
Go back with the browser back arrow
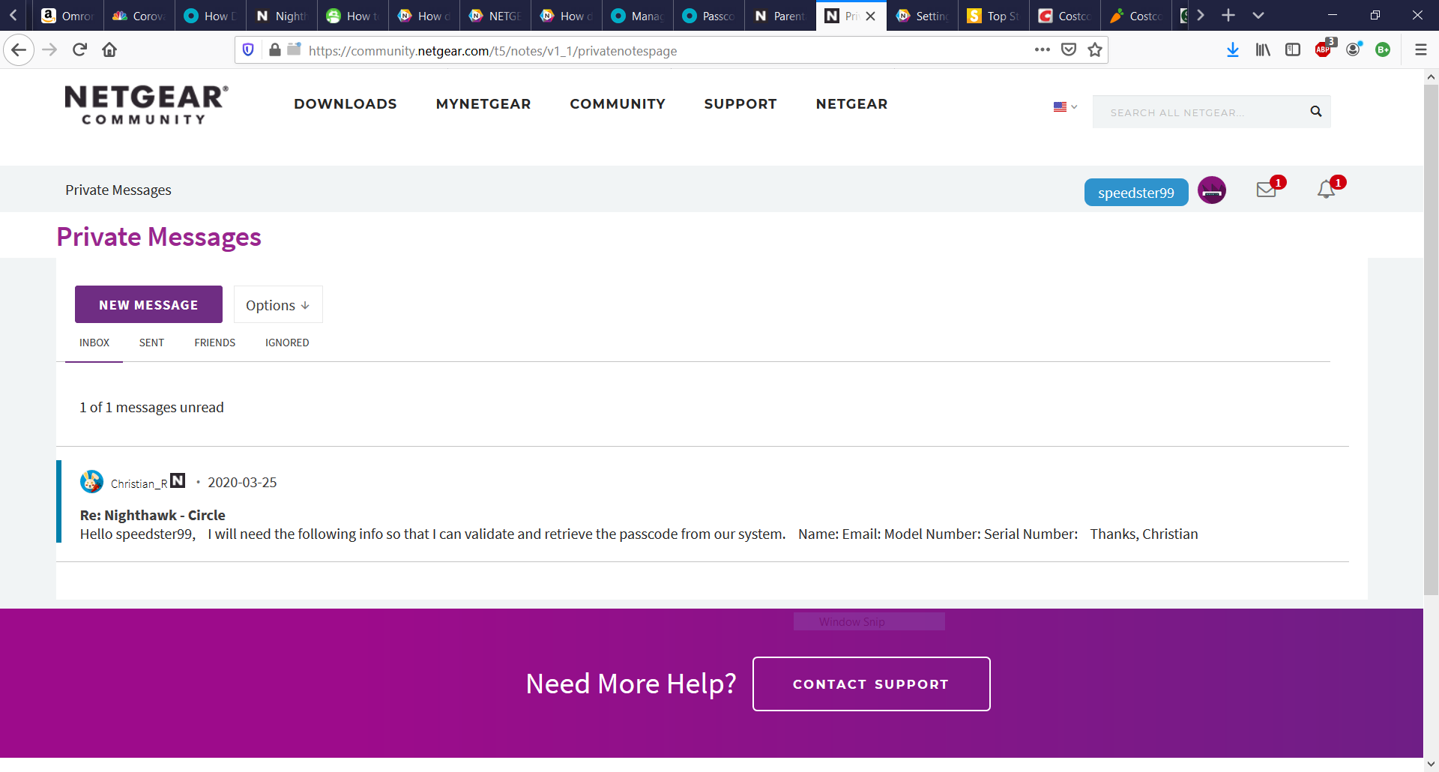[19, 50]
